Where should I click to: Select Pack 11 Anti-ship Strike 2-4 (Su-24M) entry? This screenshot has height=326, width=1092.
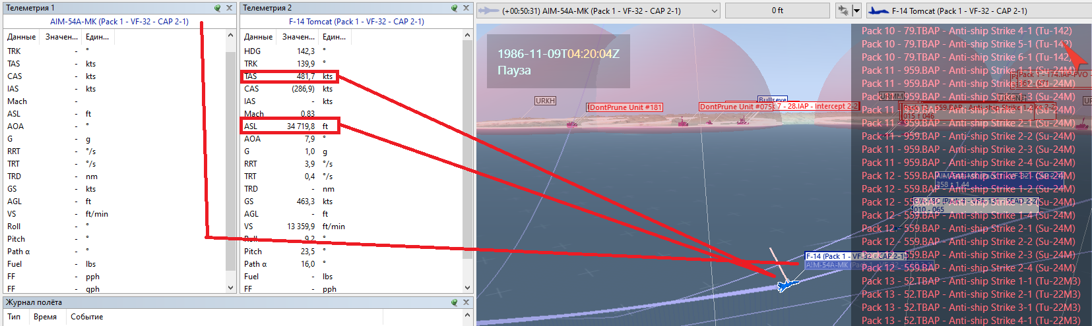pyautogui.click(x=968, y=163)
